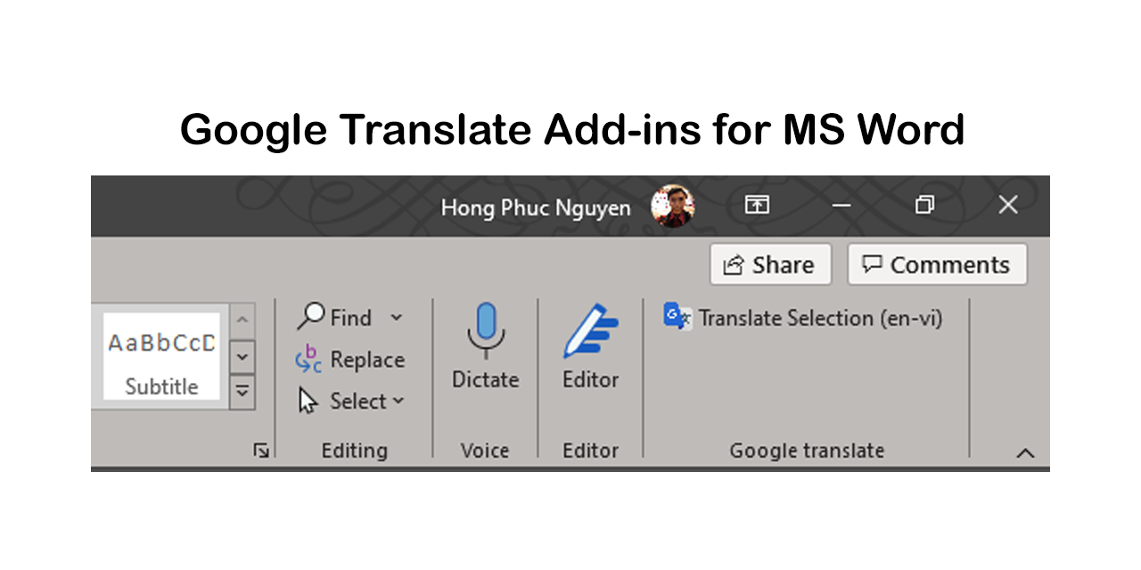
Task: Open the Editor pane
Action: click(x=590, y=331)
